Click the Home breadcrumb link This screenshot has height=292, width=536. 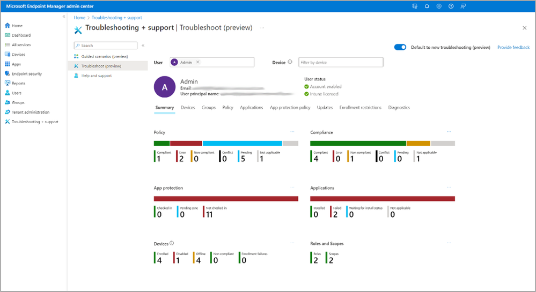79,18
